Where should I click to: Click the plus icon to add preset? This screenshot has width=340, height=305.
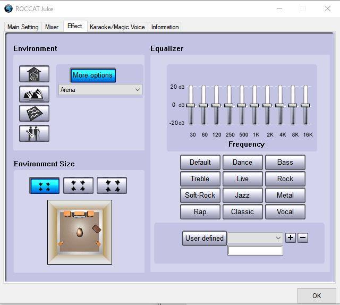point(291,238)
